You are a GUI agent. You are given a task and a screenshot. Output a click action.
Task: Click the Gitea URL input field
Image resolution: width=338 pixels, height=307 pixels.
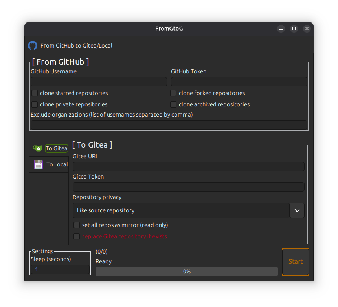(189, 166)
